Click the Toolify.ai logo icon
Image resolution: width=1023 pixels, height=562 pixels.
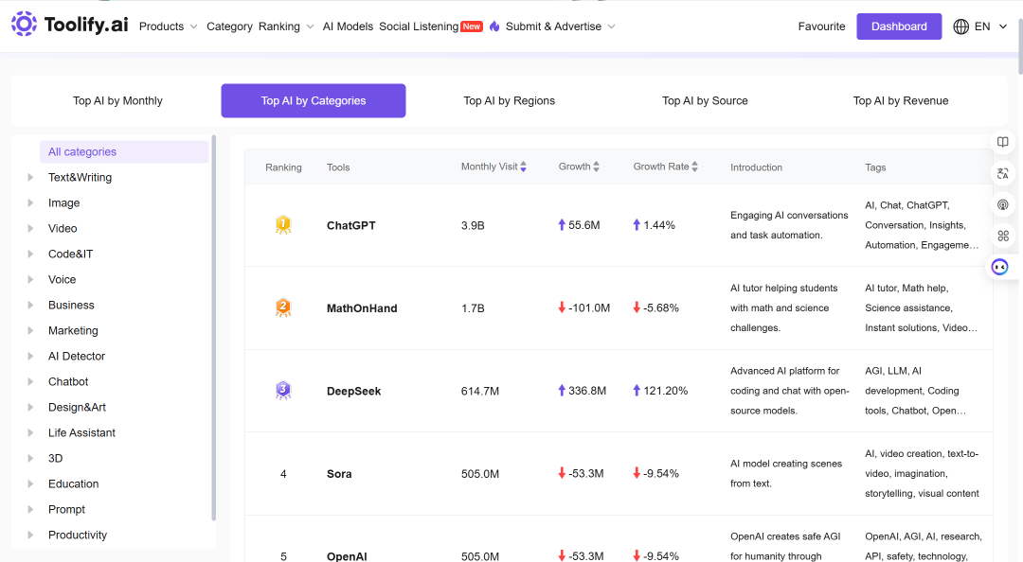click(x=24, y=24)
